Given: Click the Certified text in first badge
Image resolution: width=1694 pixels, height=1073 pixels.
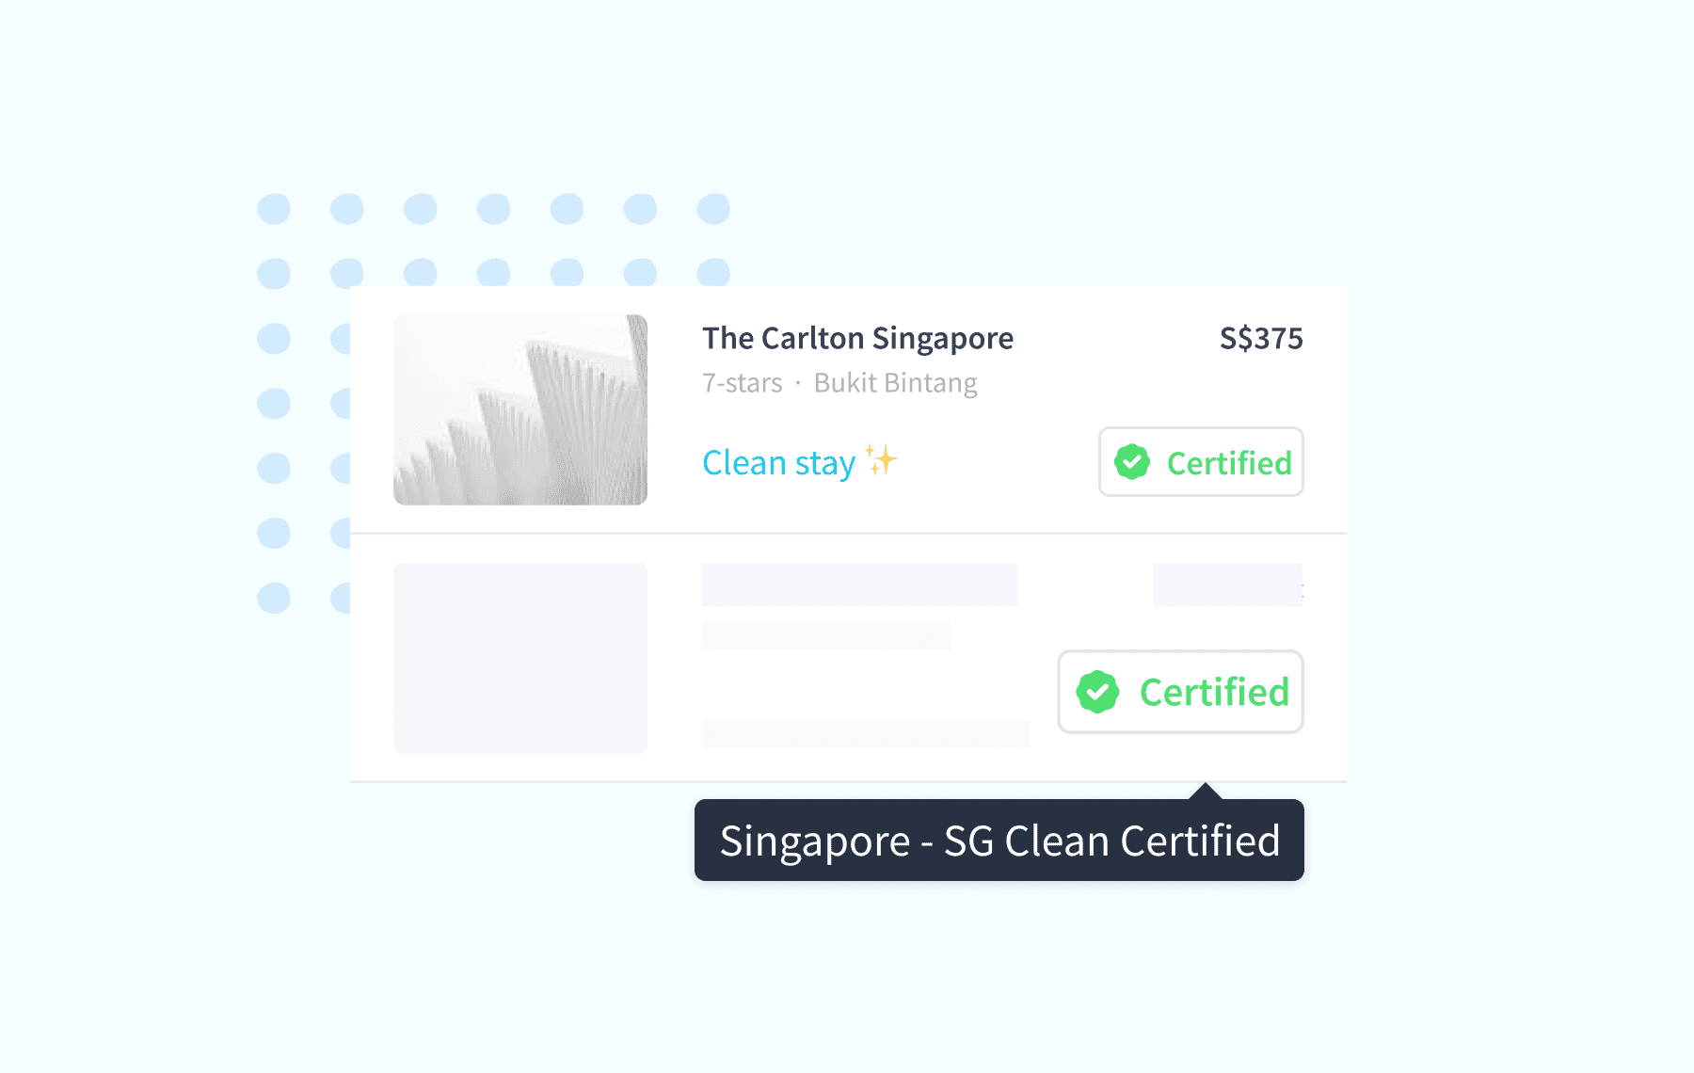Looking at the screenshot, I should point(1229,463).
